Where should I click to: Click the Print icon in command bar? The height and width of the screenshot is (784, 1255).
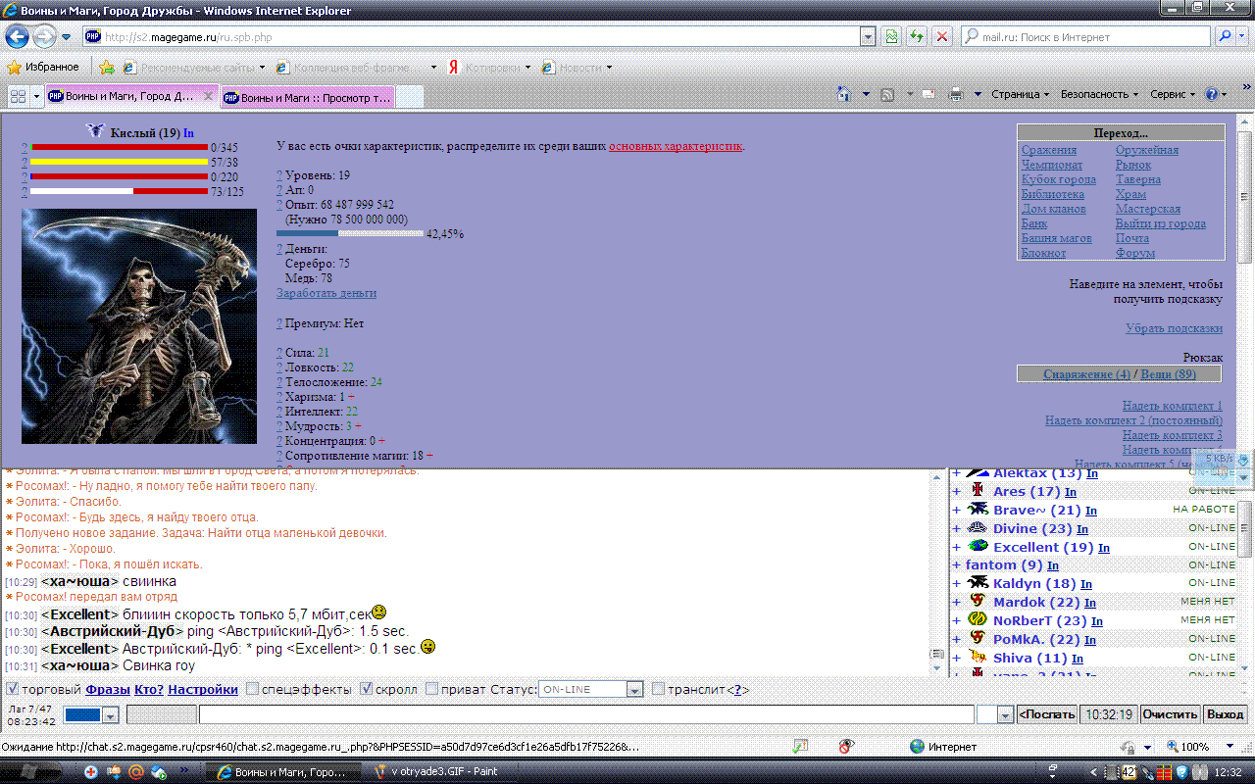pos(956,94)
